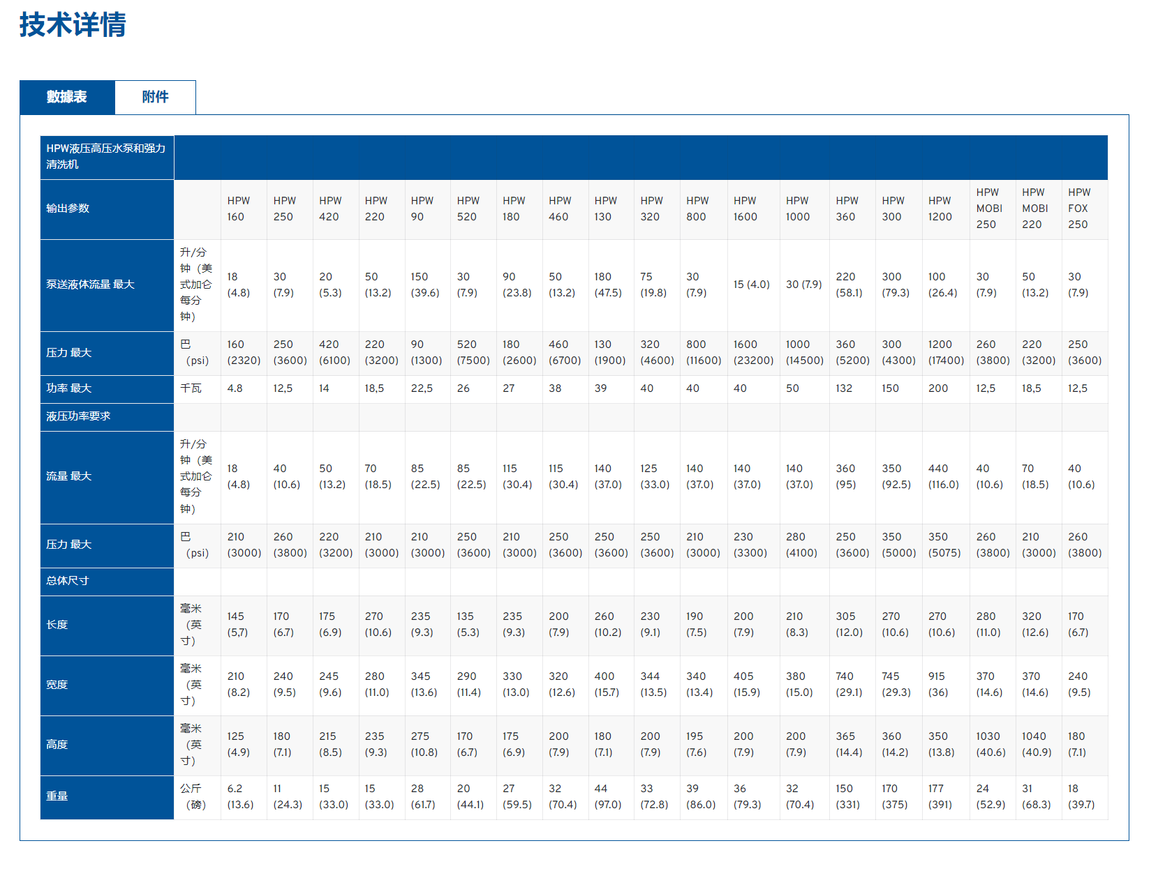Screen dimensions: 1158x887
Task: Select the 长度 row label
Action: coord(57,625)
